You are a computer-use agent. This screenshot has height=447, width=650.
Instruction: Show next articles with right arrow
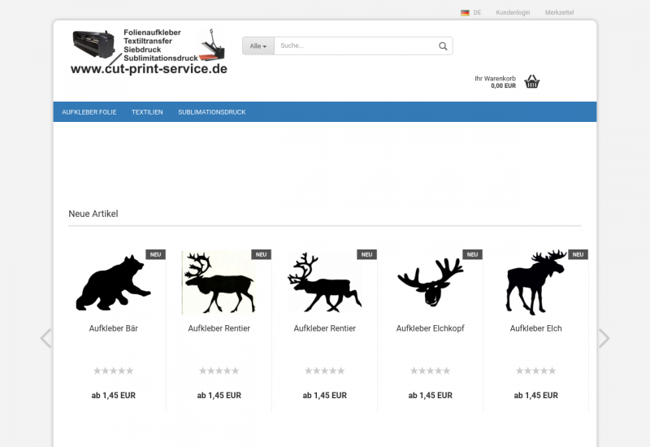[x=604, y=338]
